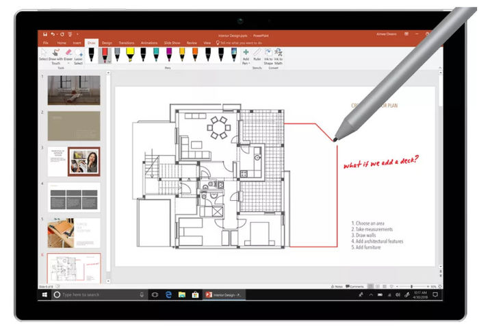Viewport: 479px width, 329px height.
Task: Open Ink to Math converter
Action: pos(279,55)
